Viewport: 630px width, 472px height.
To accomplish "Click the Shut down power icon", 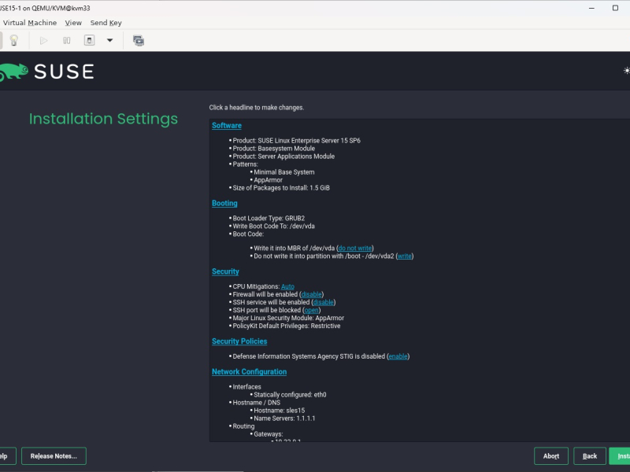I will pyautogui.click(x=89, y=41).
